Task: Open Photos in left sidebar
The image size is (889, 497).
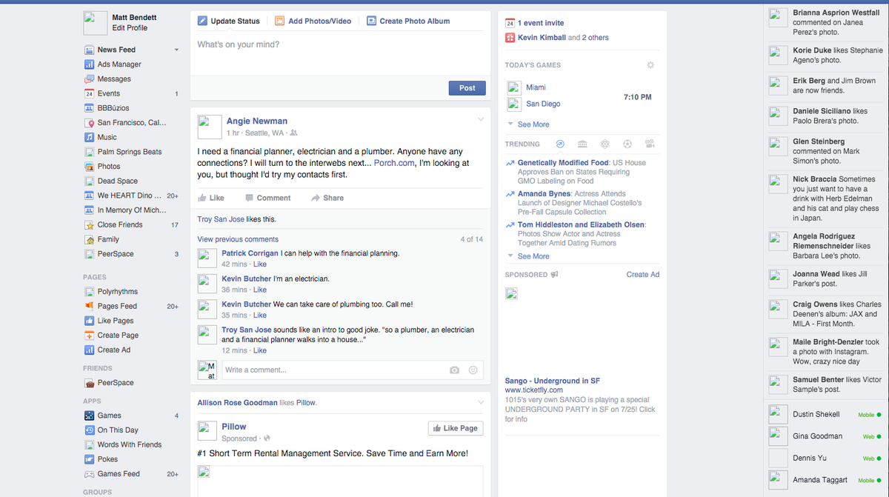Action: pyautogui.click(x=109, y=166)
